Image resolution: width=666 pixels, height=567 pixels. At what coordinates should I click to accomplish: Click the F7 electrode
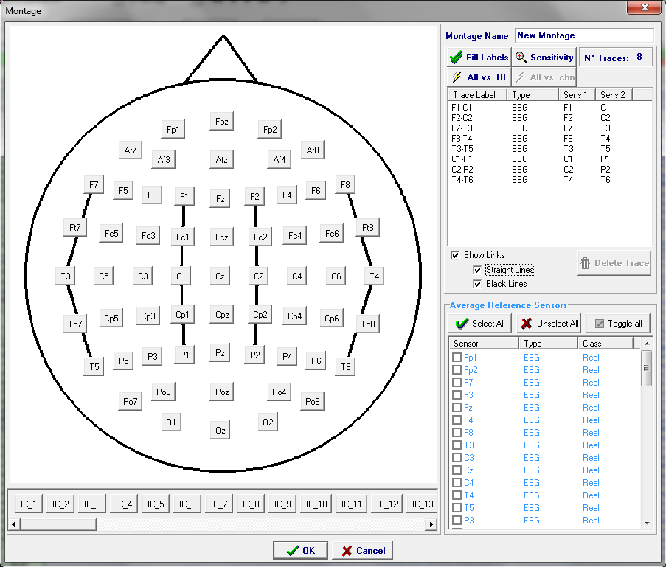[94, 185]
